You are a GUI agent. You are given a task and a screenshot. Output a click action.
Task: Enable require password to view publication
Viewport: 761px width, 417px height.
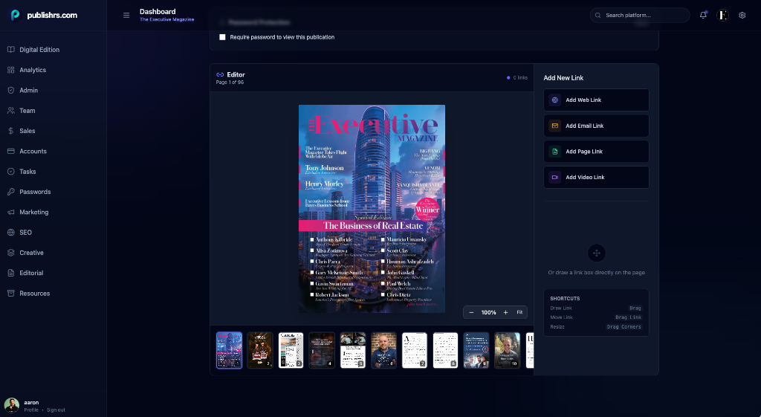click(222, 37)
